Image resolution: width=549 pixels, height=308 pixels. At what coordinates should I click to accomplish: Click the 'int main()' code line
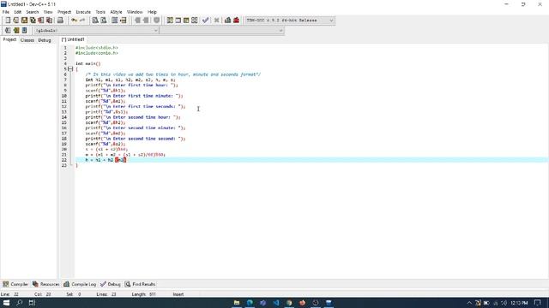tap(87, 63)
